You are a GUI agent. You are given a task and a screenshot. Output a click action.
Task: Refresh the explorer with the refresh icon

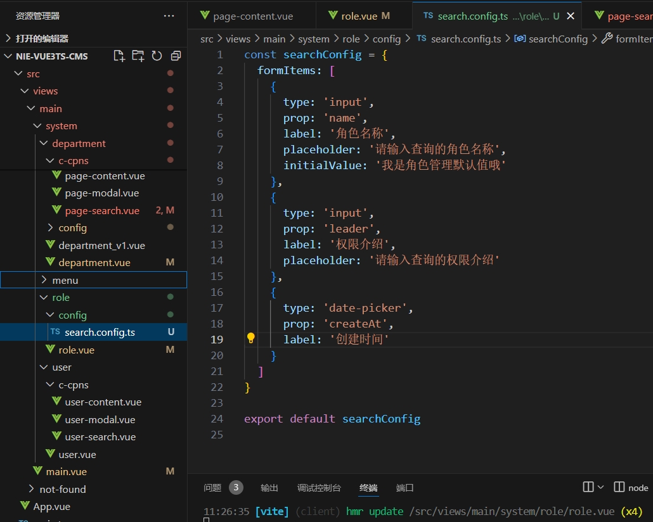coord(157,56)
